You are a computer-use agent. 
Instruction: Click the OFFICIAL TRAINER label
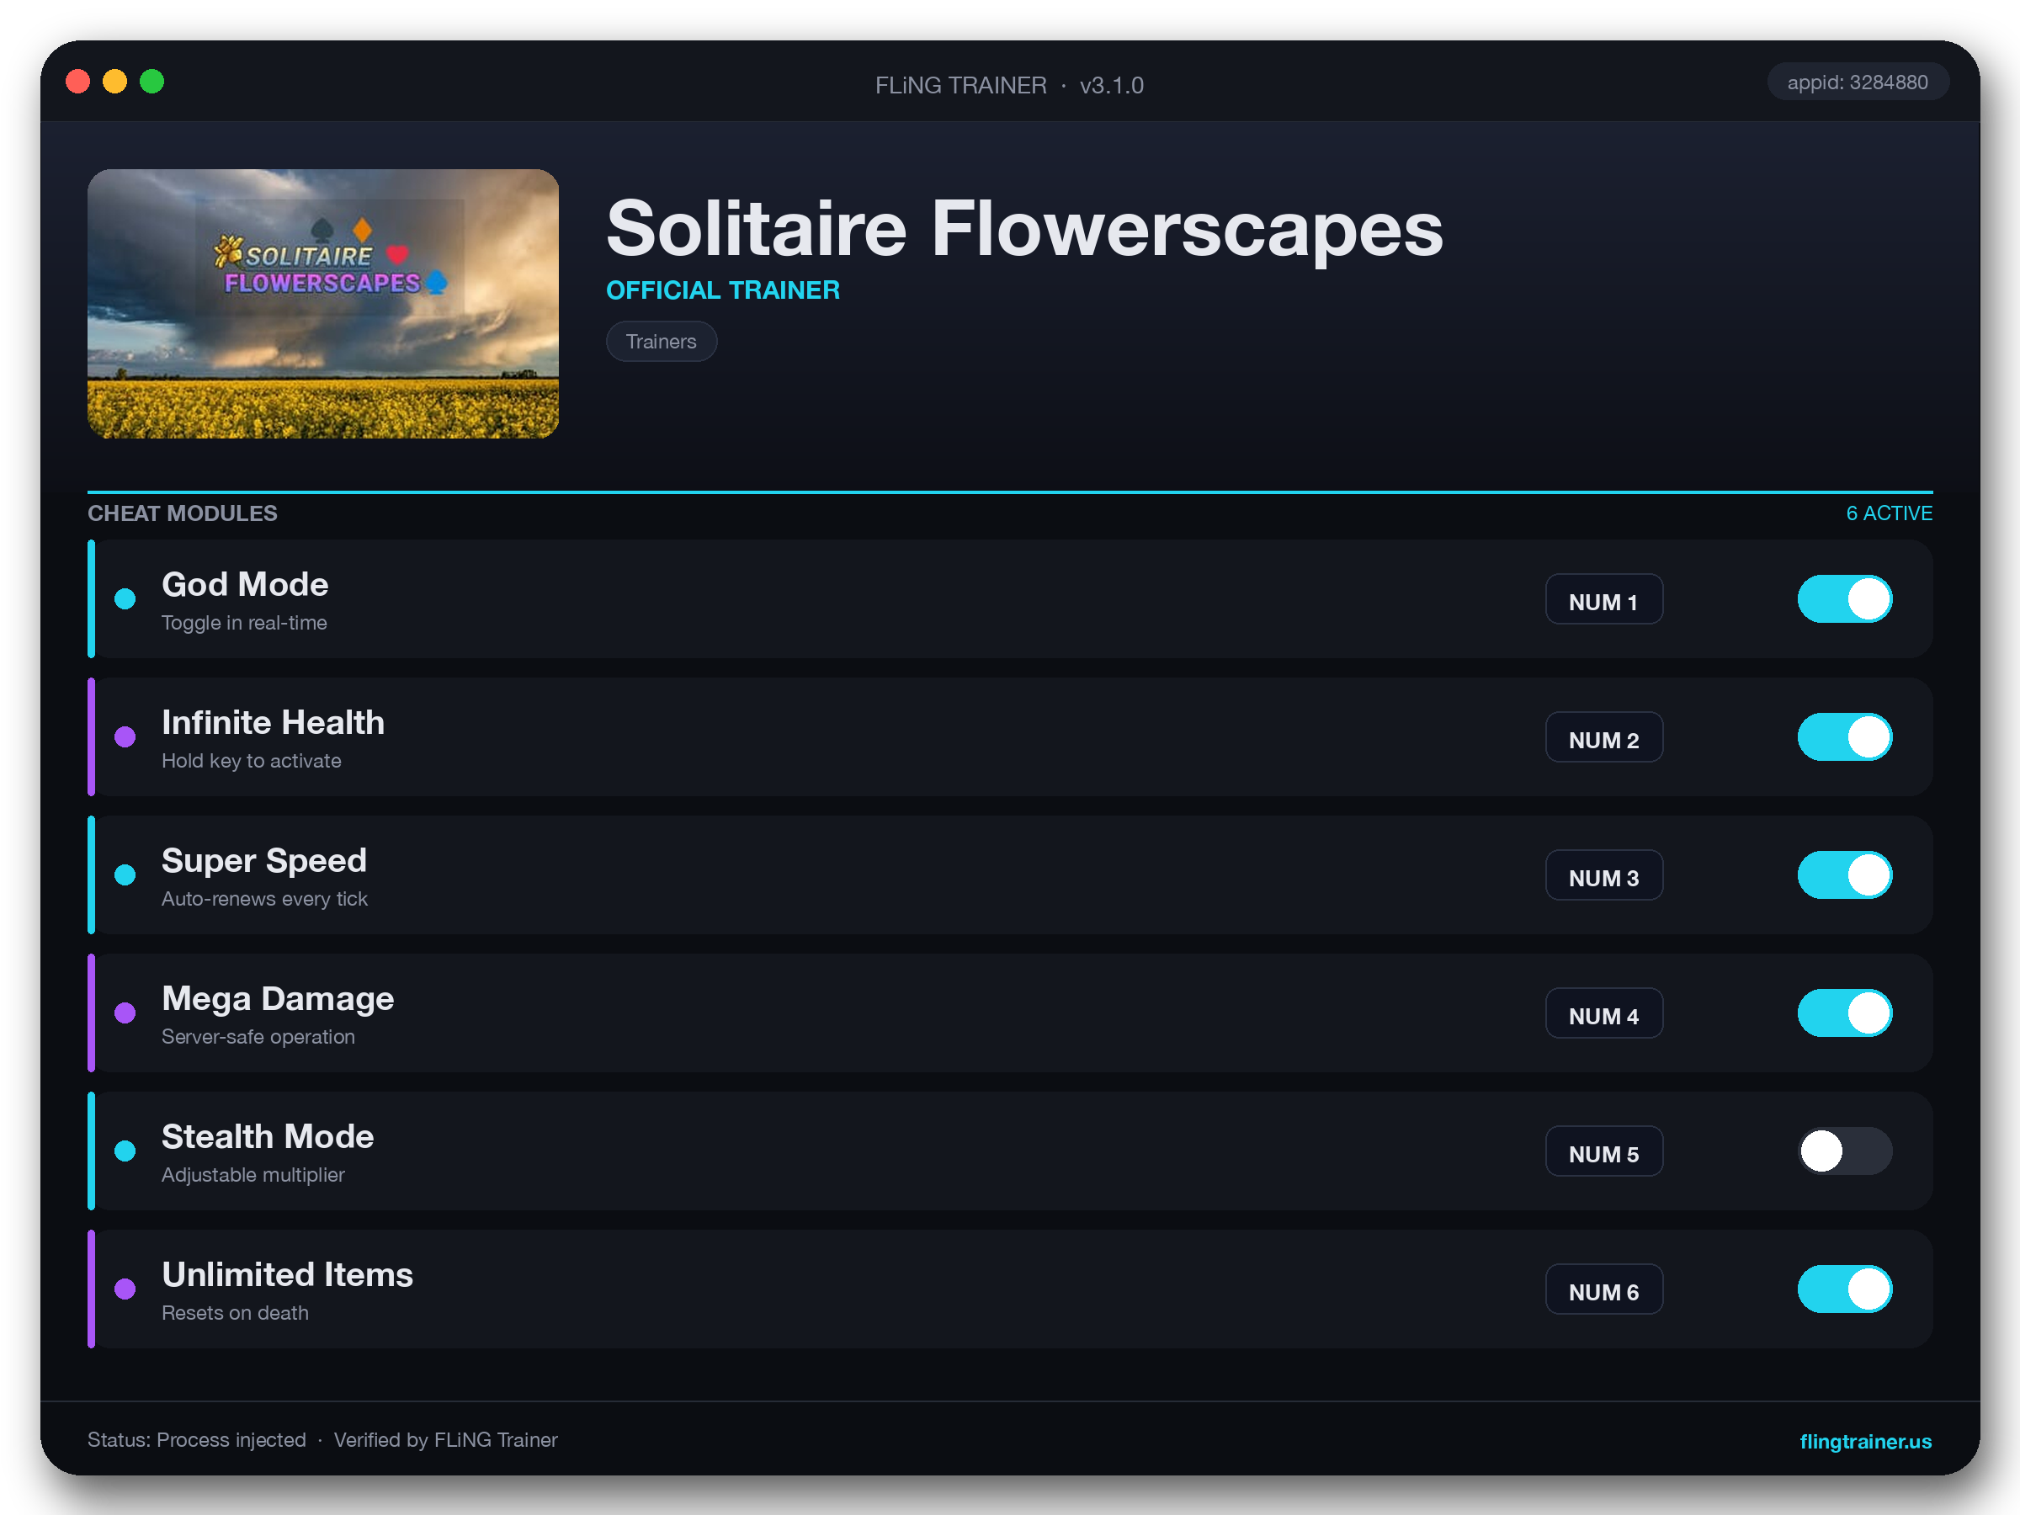point(723,290)
